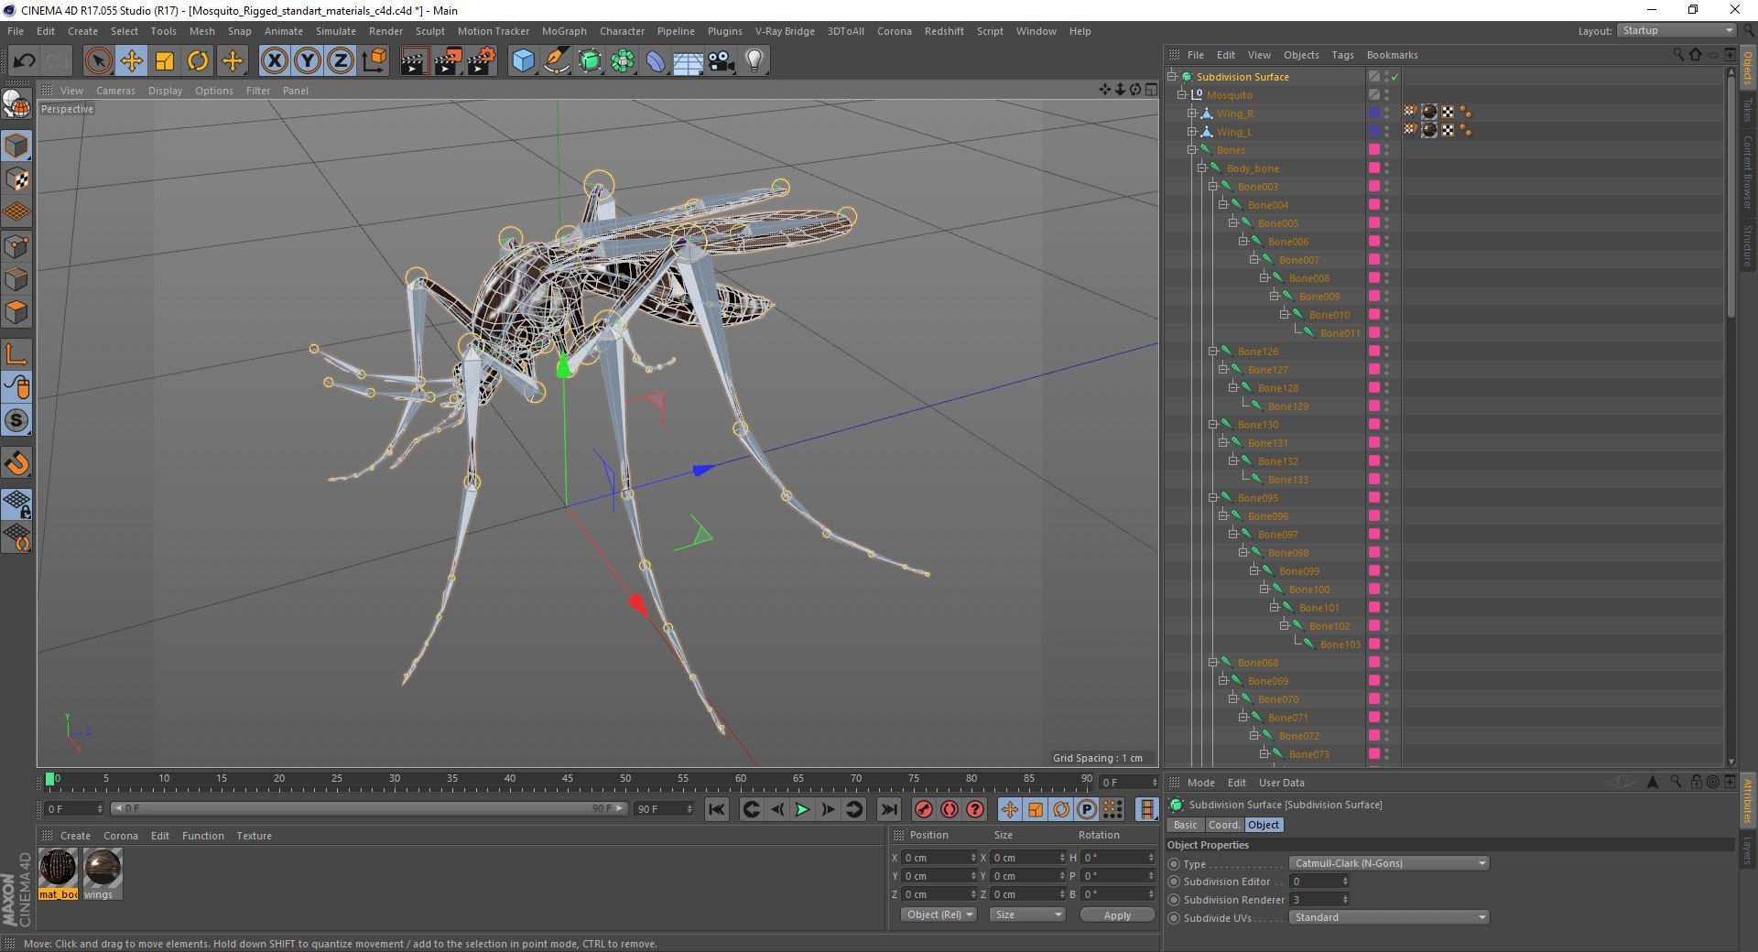Switch to Polygons mode
Image resolution: width=1758 pixels, height=952 pixels.
click(16, 312)
